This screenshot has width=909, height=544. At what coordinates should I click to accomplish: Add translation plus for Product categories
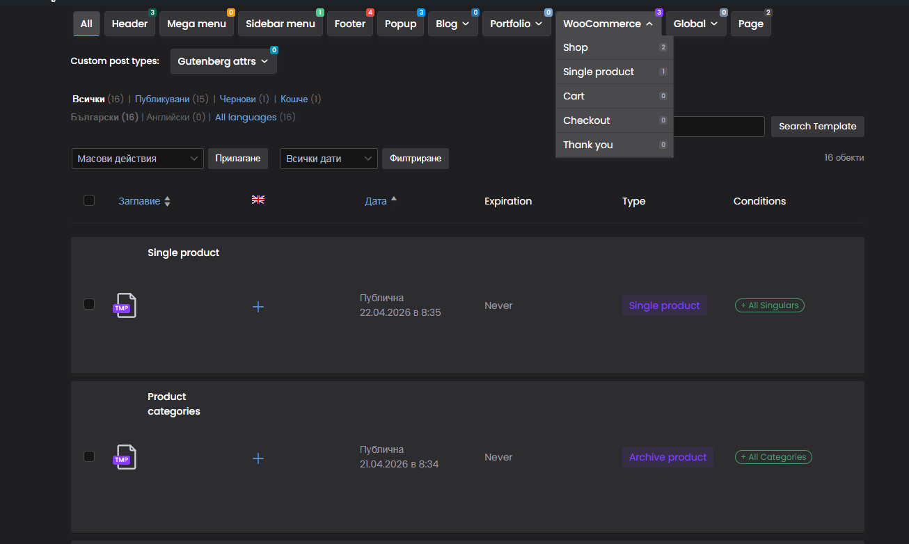[x=258, y=458]
